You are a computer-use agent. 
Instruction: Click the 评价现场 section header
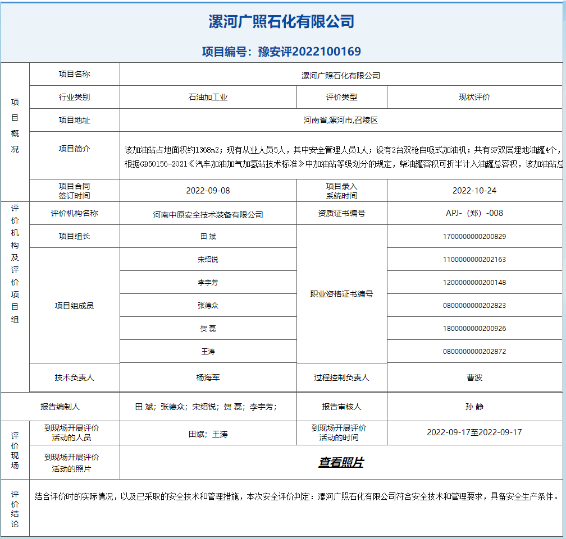[15, 450]
